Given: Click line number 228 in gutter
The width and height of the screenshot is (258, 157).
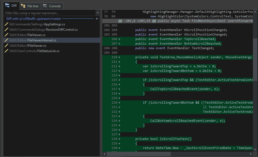Looking at the screenshot, I should tap(114, 139).
